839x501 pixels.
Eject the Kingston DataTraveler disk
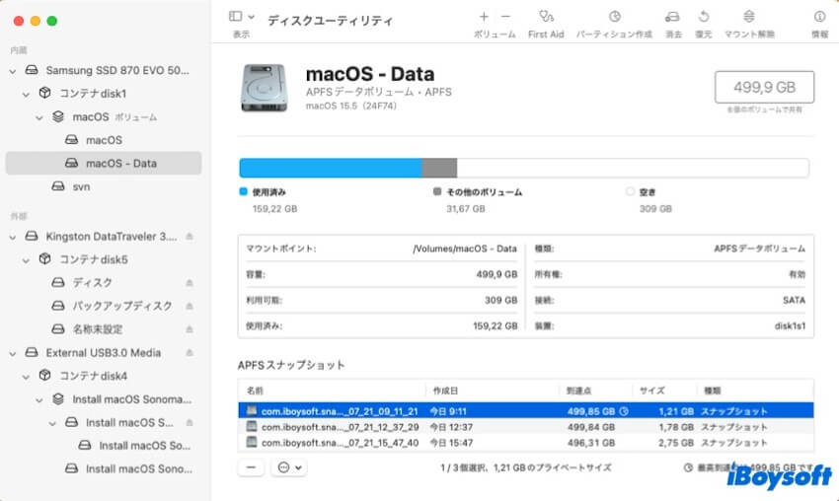click(x=190, y=237)
